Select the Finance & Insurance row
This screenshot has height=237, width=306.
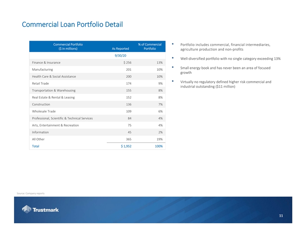pos(46,63)
